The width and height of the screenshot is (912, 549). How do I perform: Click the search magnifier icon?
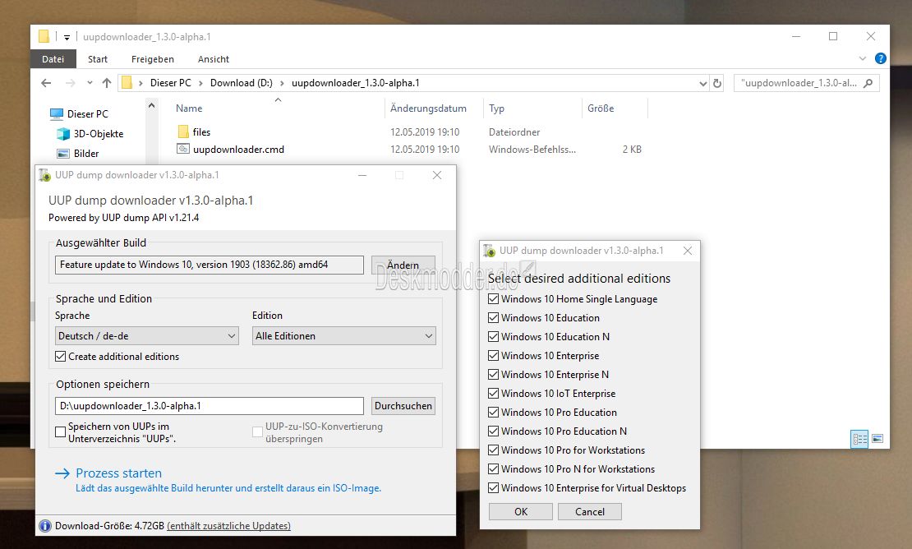coord(868,83)
